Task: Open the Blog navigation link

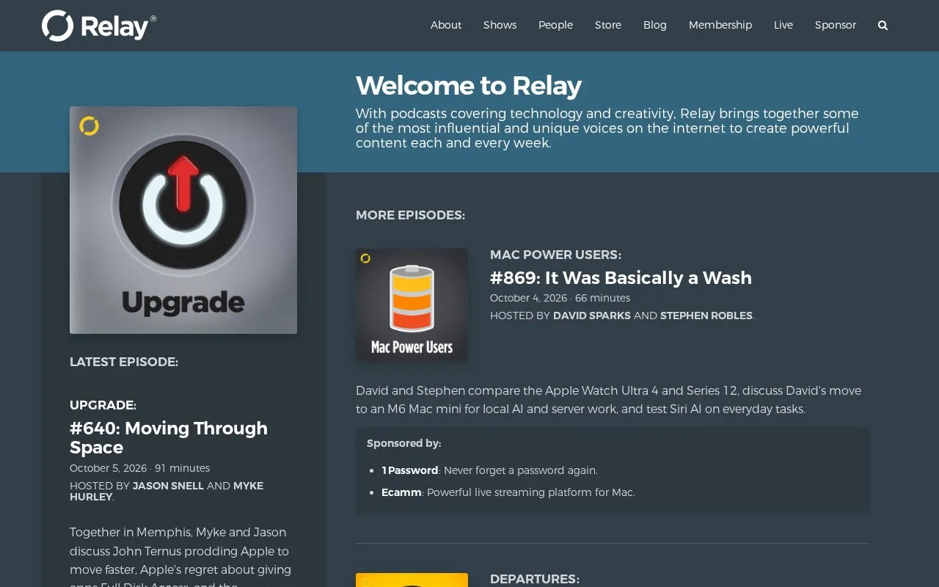Action: click(x=655, y=25)
